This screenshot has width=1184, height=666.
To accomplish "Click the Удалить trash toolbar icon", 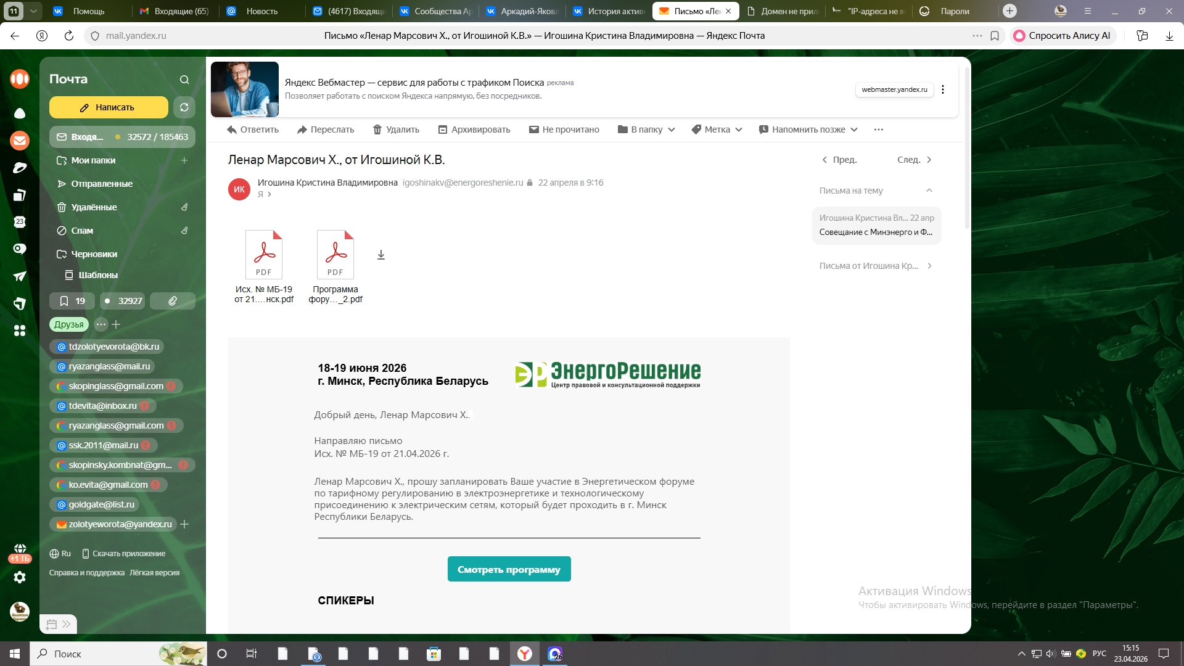I will tap(377, 129).
